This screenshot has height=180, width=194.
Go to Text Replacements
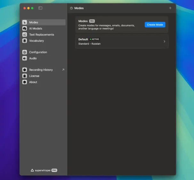[x=44, y=35]
